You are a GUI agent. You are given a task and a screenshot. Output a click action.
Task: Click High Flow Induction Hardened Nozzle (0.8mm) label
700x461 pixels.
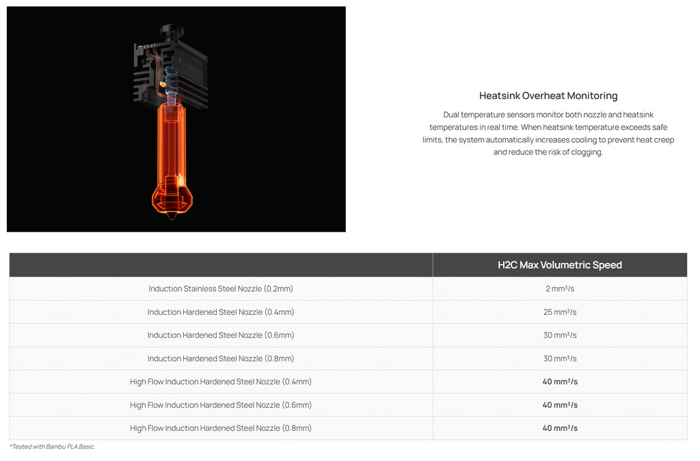(x=220, y=428)
